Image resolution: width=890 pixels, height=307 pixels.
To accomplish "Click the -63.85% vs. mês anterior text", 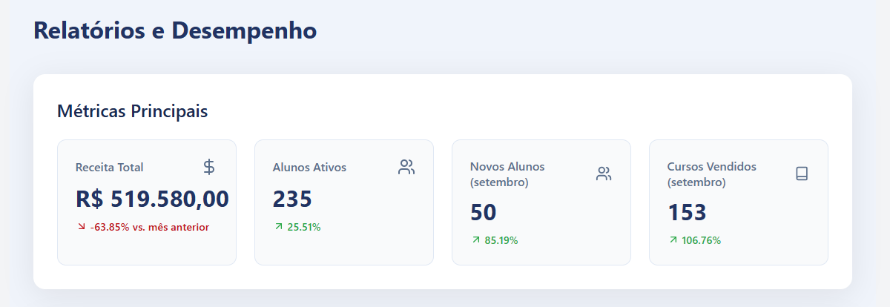I will coord(149,227).
